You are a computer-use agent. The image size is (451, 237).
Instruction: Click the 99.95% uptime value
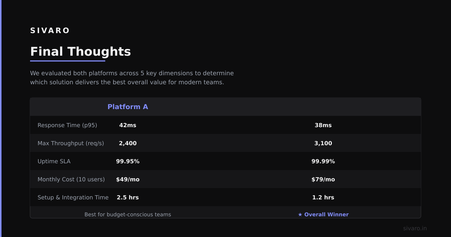coord(128,161)
